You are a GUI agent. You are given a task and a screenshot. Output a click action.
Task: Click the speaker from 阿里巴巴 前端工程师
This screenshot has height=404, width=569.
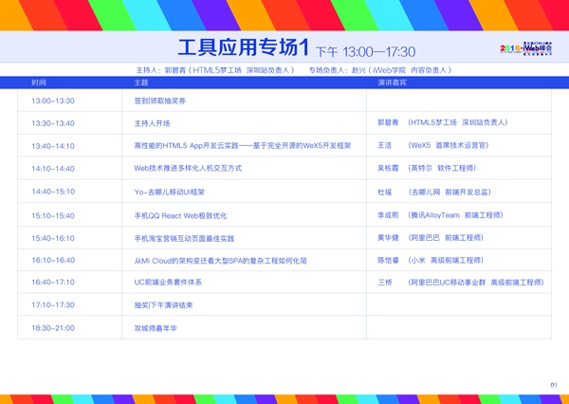point(431,238)
